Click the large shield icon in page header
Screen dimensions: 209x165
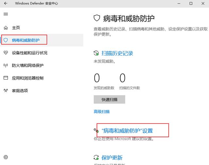[97, 18]
